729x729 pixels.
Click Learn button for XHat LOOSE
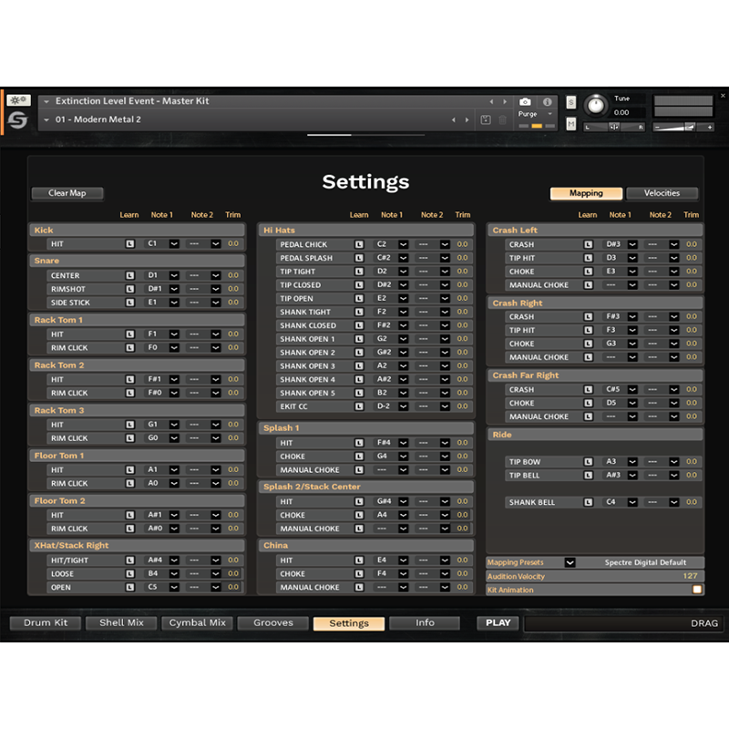(130, 574)
